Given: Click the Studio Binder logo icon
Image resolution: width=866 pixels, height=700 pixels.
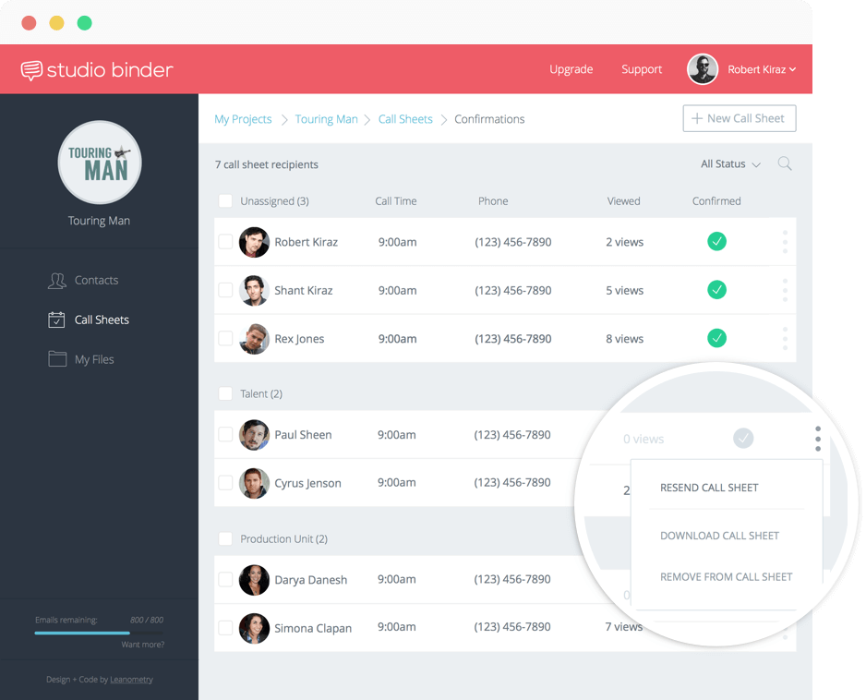Looking at the screenshot, I should (31, 70).
